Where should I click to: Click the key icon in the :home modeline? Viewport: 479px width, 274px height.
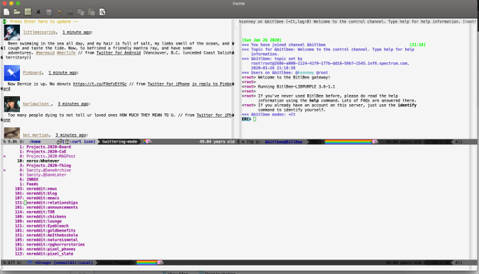pos(60,142)
